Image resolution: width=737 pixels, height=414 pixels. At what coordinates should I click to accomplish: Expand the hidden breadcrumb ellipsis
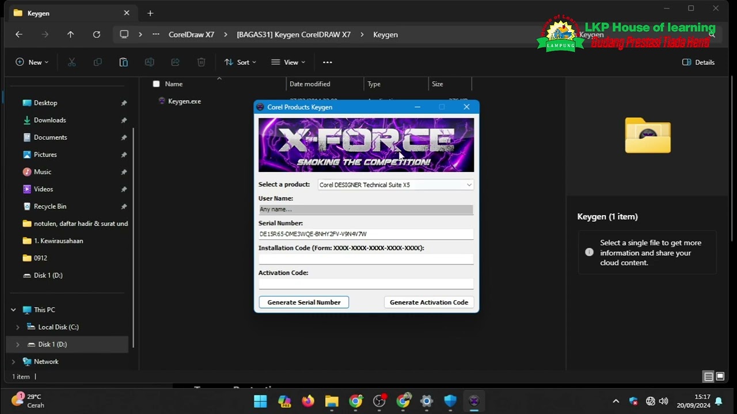point(156,34)
